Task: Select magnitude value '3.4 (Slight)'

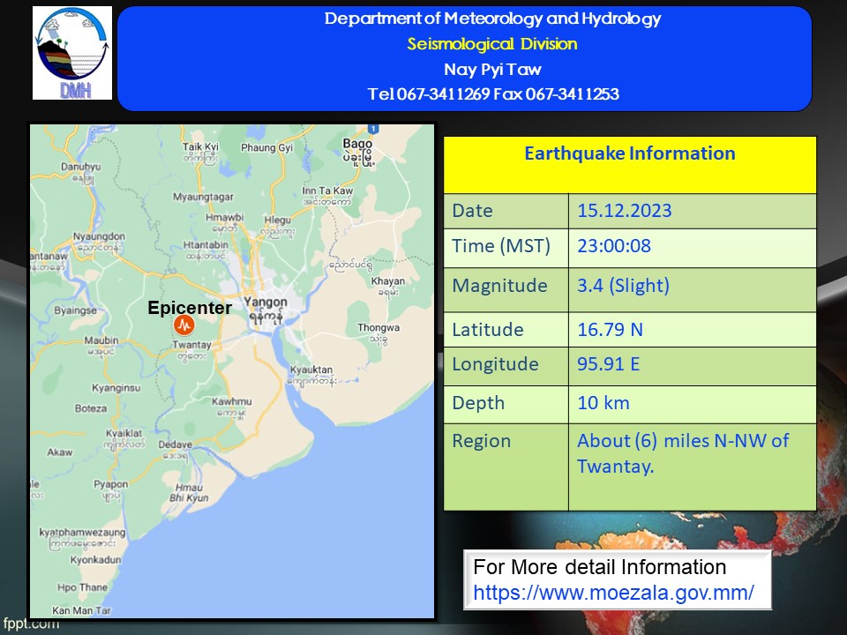Action: point(624,286)
